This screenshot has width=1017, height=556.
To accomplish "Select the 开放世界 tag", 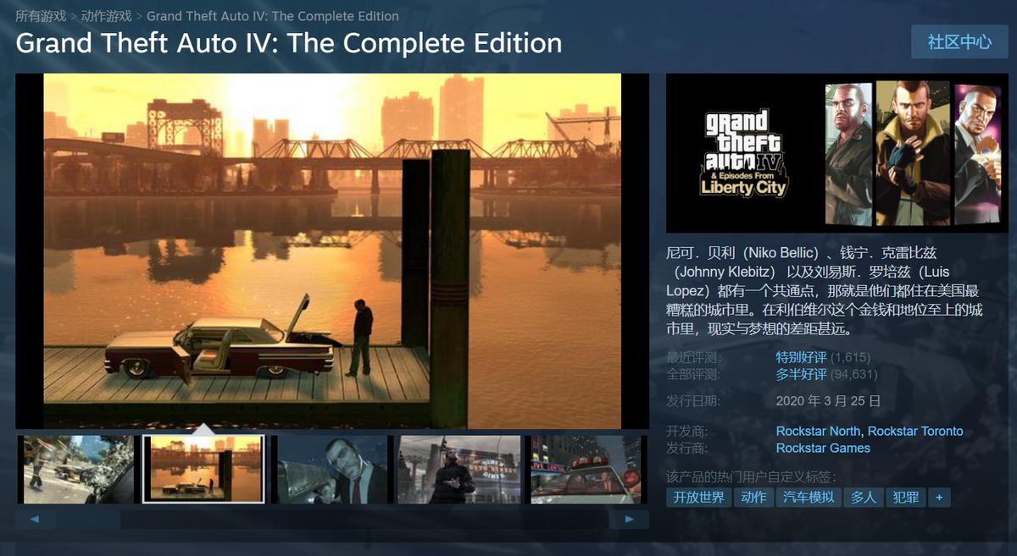I will click(x=698, y=498).
